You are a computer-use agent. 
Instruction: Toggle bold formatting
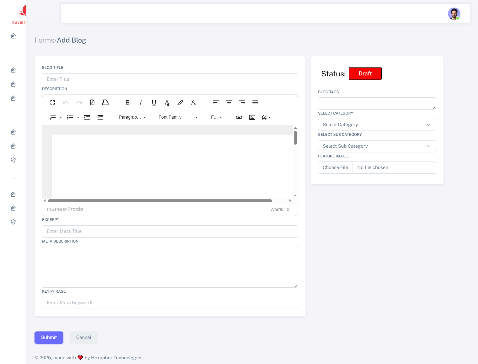128,102
